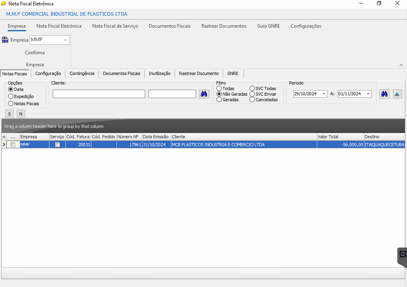Viewport: 407px width, 287px height.
Task: Open the Empresa MMP dropdown
Action: click(x=66, y=40)
